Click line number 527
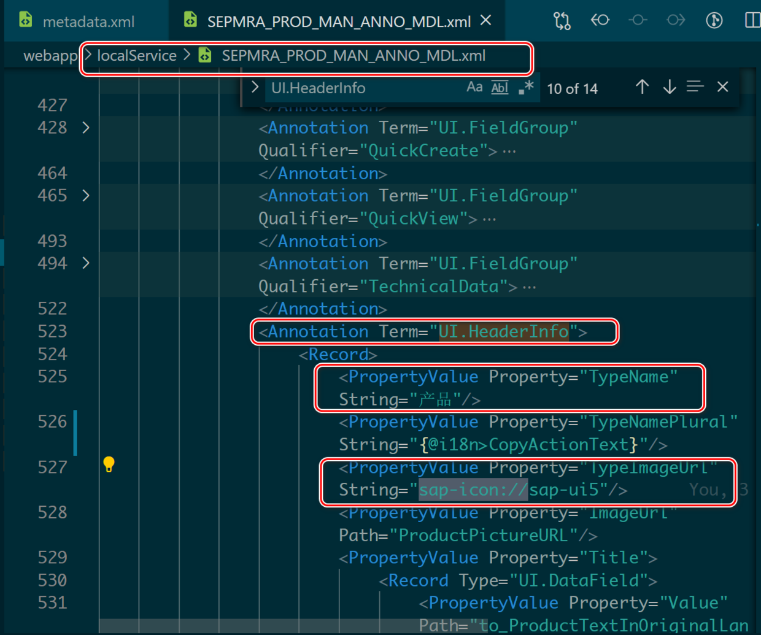 (x=52, y=468)
